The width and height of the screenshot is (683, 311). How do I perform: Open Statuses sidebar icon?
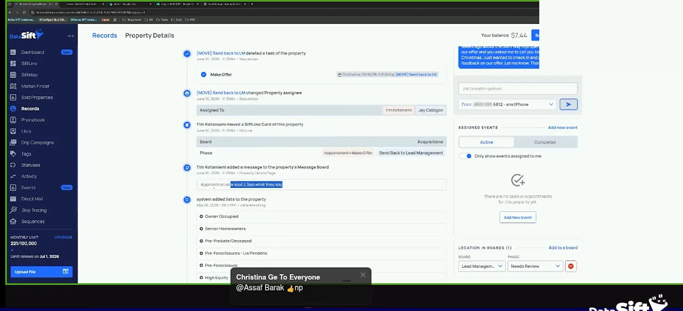pos(13,165)
